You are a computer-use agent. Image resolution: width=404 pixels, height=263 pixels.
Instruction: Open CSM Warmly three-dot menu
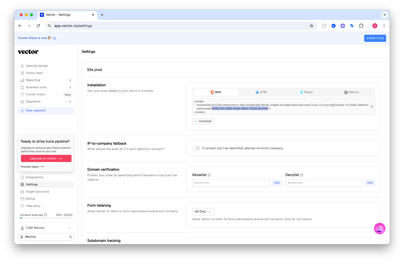point(70,228)
